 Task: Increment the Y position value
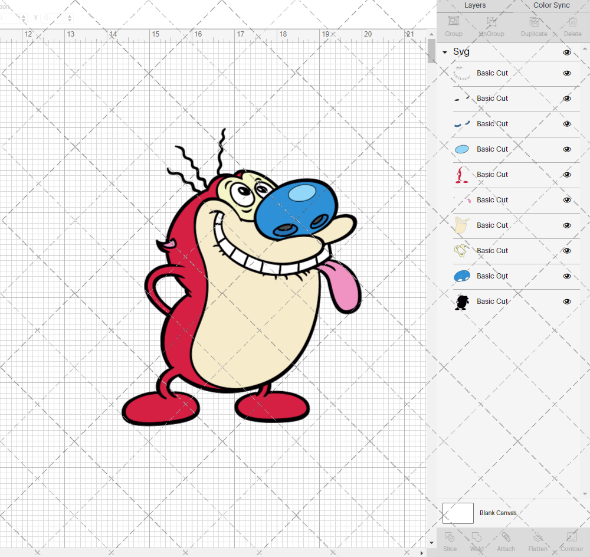point(70,15)
